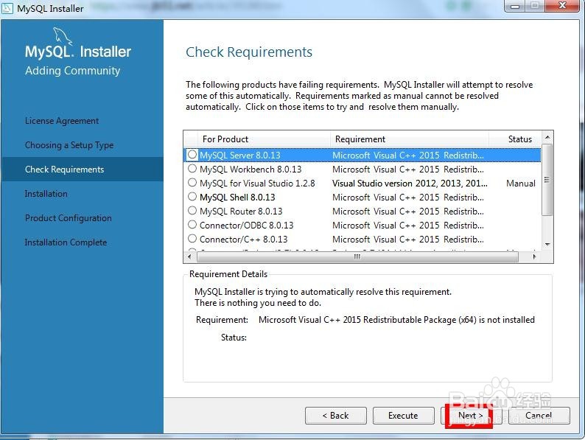Close the MySQL Installer window

pos(563,6)
